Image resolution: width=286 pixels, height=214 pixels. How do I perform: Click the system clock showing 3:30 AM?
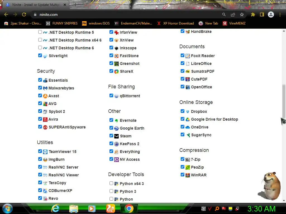261,209
